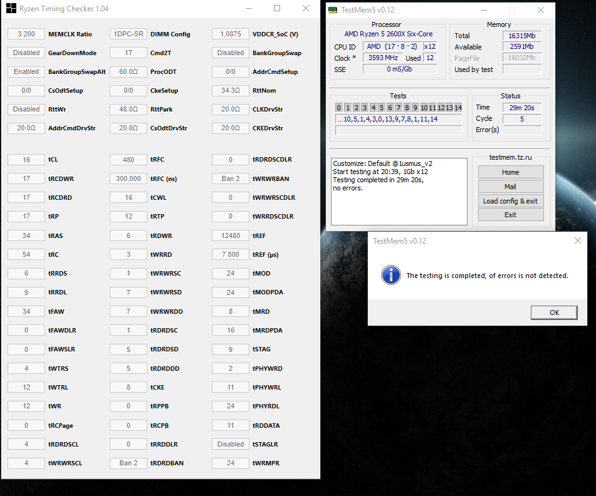Click the ProcODT 60.0Ω field
596x496 pixels.
pos(128,71)
